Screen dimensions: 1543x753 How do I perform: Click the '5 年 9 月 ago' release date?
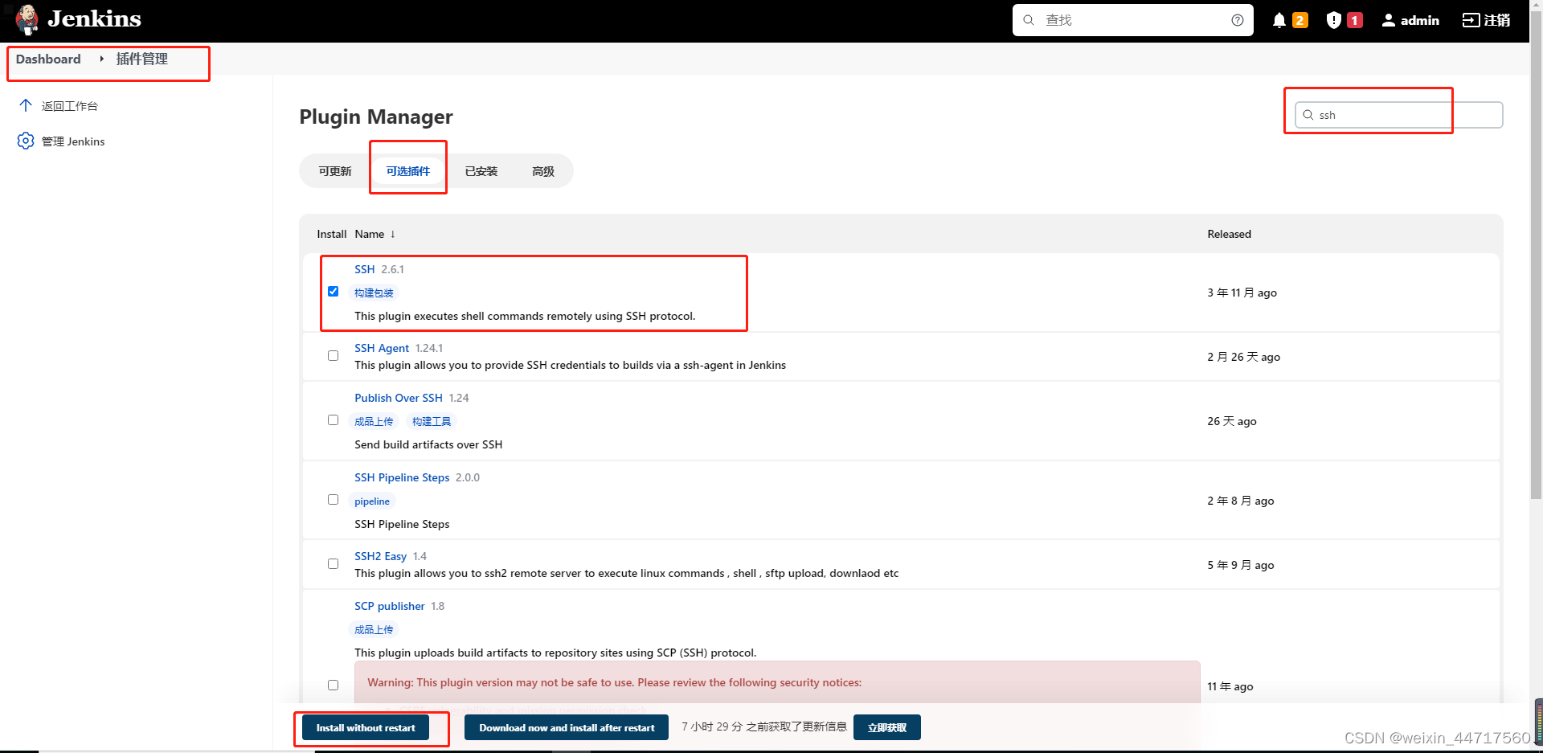coord(1240,565)
